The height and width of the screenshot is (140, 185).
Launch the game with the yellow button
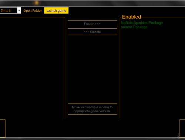point(56,11)
